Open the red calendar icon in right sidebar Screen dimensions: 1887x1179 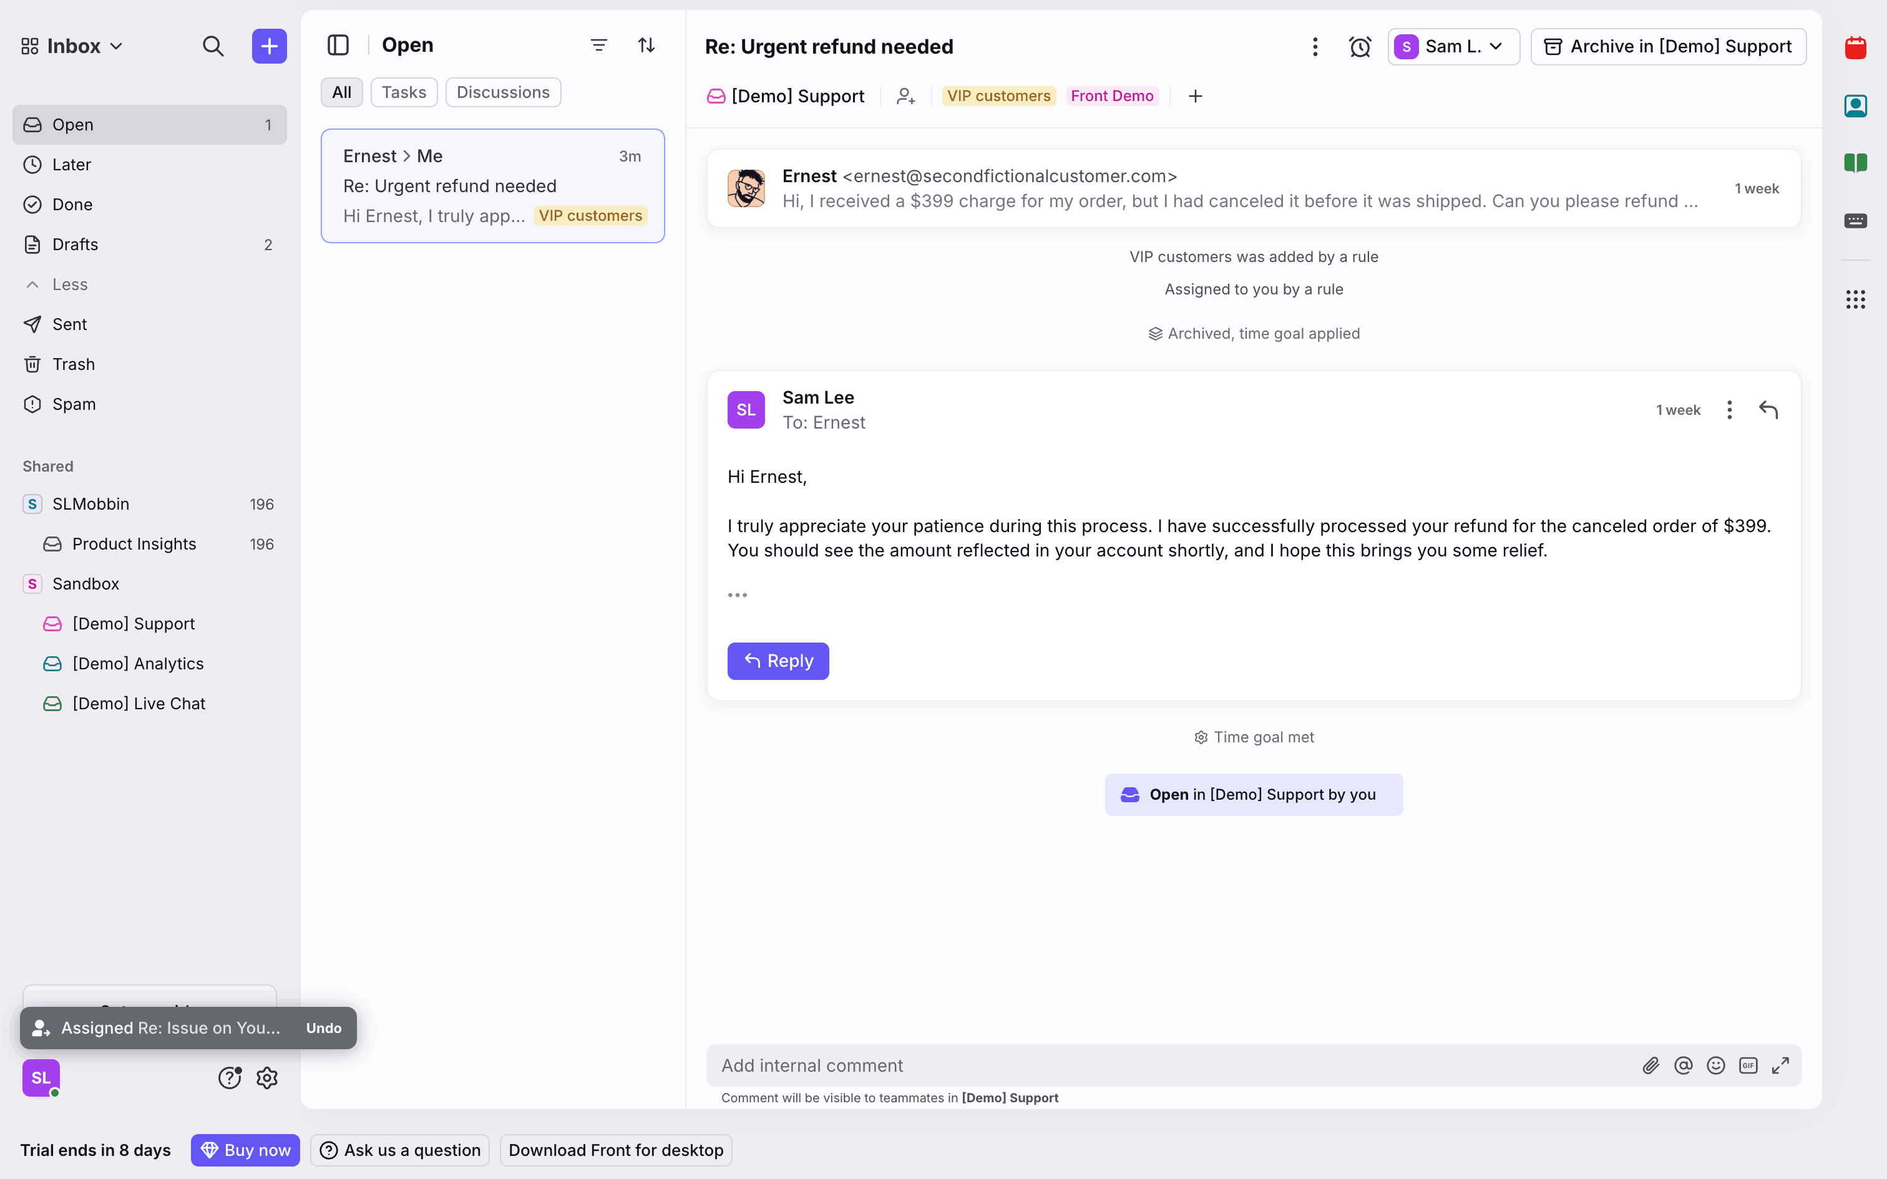(1855, 49)
